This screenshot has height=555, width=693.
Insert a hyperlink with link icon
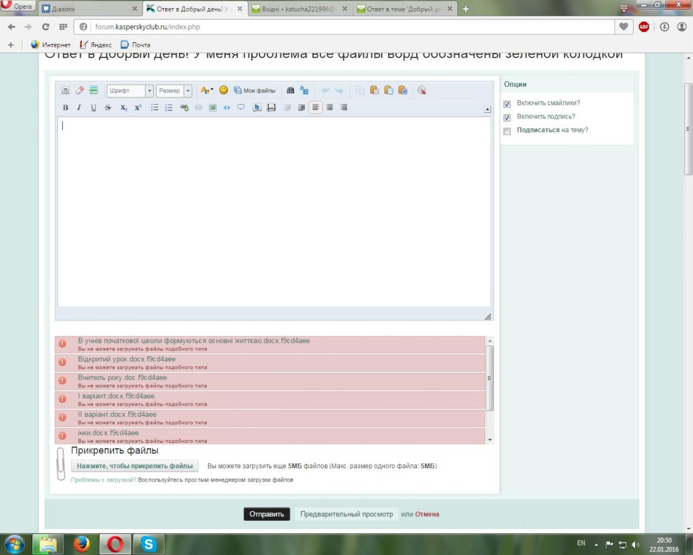click(x=184, y=108)
